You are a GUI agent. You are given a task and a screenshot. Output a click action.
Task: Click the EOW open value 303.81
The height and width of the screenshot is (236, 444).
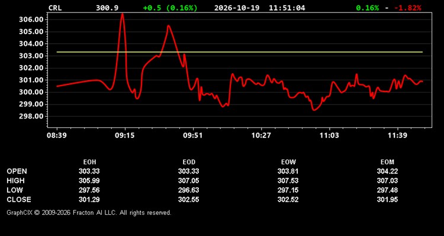click(x=288, y=171)
